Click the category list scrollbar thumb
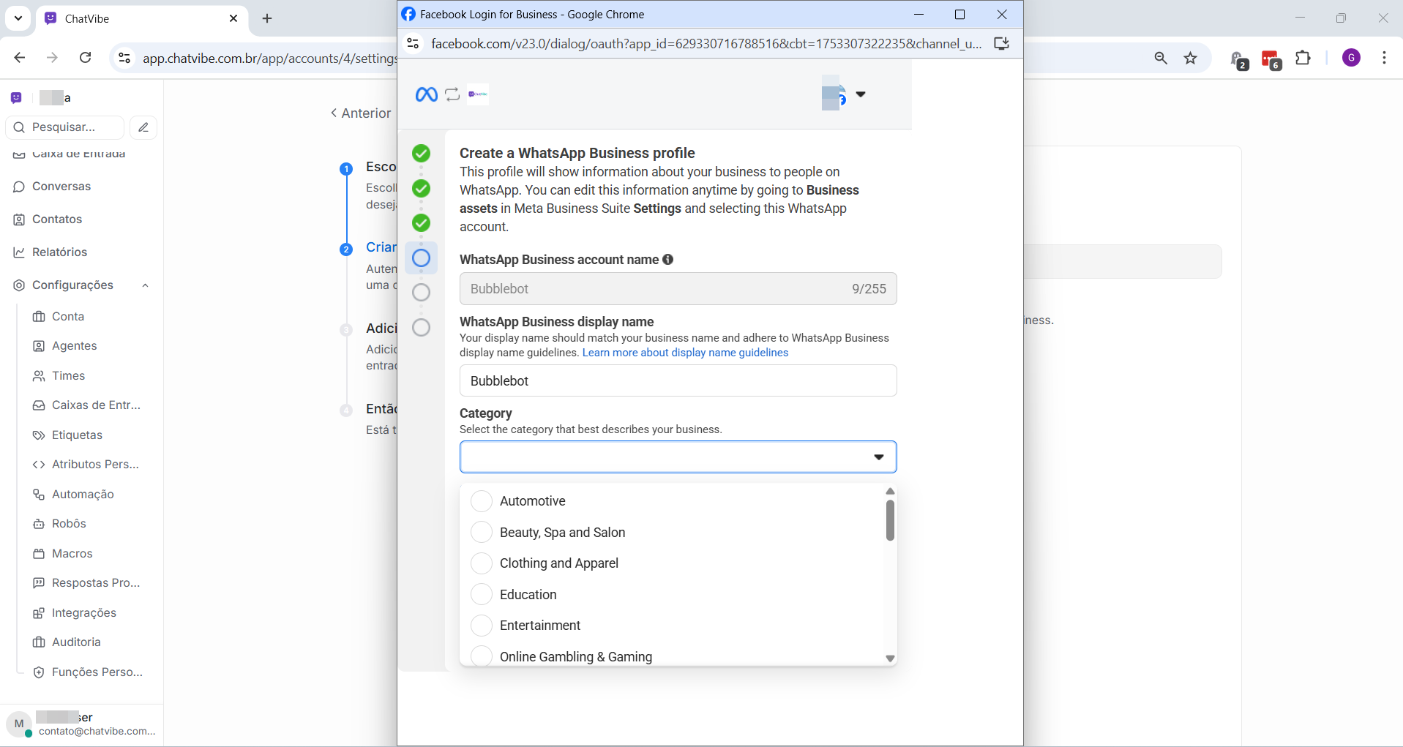The height and width of the screenshot is (747, 1403). 890,521
